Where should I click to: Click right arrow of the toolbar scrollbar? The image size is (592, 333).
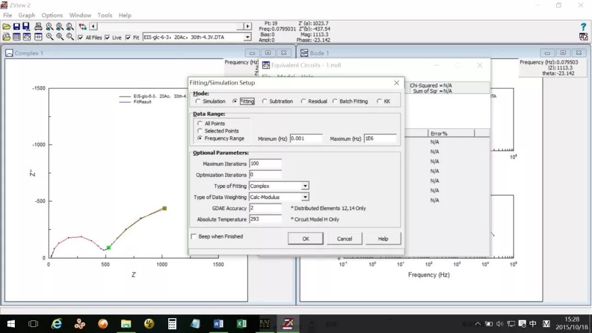pyautogui.click(x=248, y=26)
